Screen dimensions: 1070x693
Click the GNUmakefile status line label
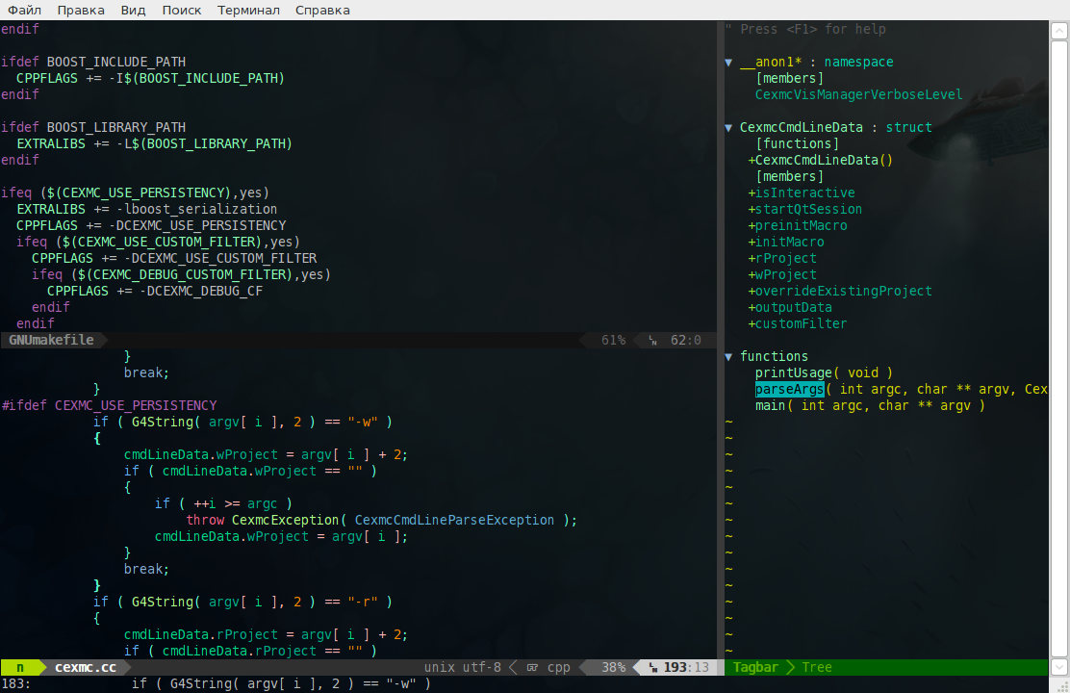tap(51, 340)
